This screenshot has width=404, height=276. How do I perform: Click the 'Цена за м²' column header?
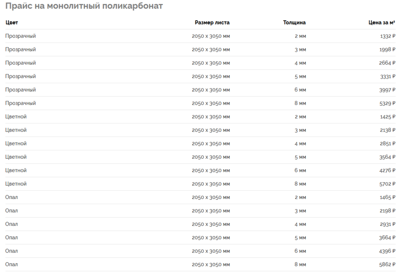click(x=382, y=23)
